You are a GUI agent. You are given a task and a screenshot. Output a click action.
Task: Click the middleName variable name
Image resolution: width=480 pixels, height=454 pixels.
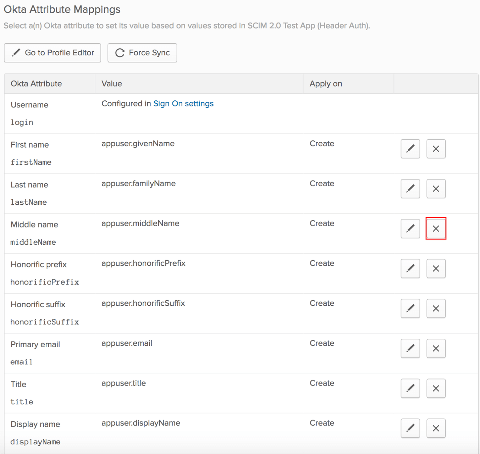[x=33, y=242]
